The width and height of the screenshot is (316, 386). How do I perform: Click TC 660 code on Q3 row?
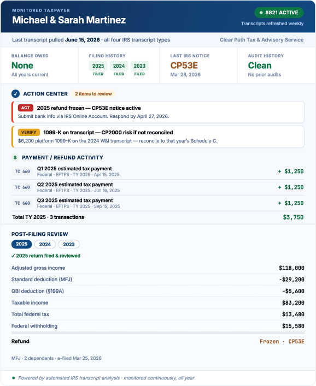[22, 203]
